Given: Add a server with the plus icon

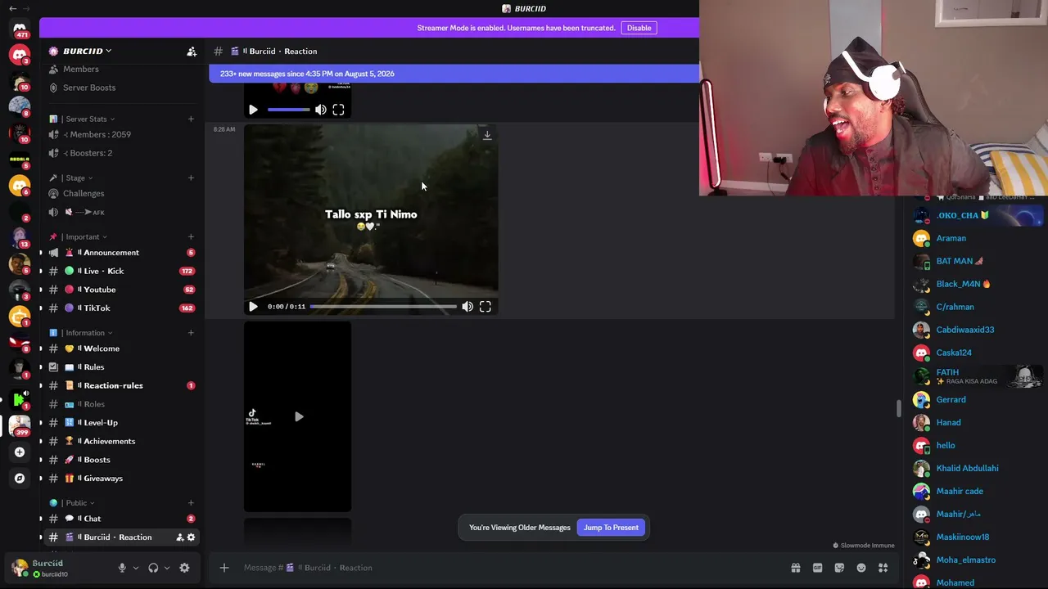Looking at the screenshot, I should [x=20, y=452].
